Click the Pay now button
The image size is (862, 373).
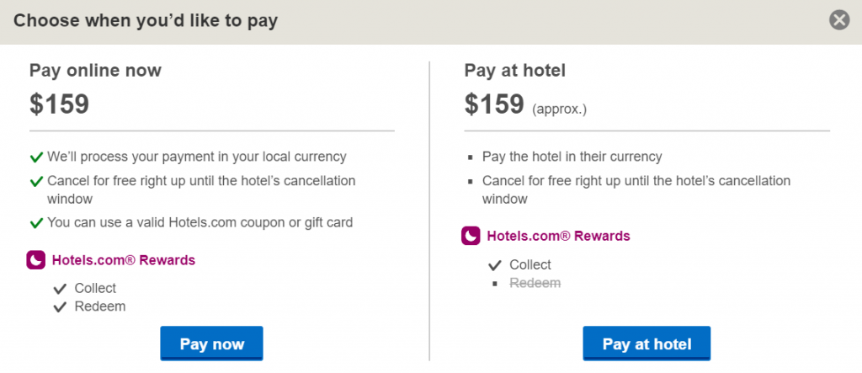coord(211,344)
